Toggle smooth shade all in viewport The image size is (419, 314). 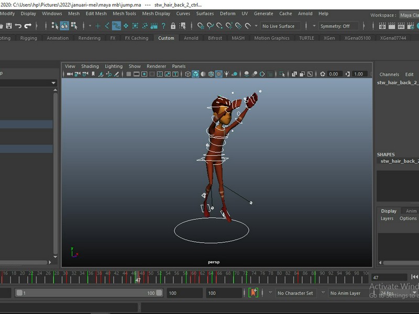[195, 74]
